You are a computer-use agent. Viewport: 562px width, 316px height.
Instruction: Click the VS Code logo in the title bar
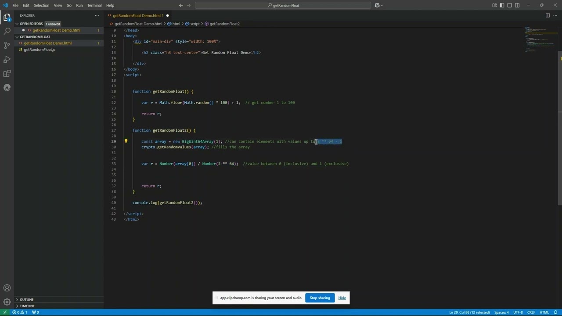tap(5, 5)
